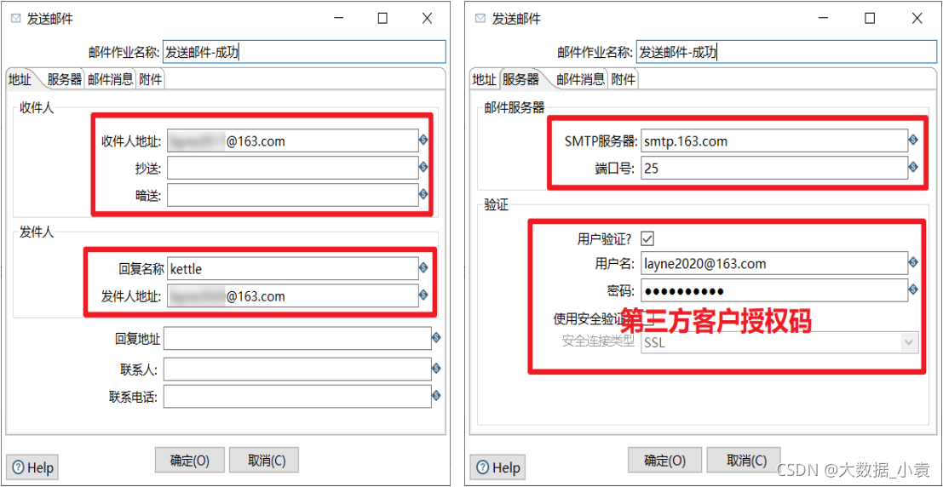Viewport: 943px width, 487px height.
Task: Select 服务器 tab in the SMTP服务器 dialog
Action: [x=520, y=79]
